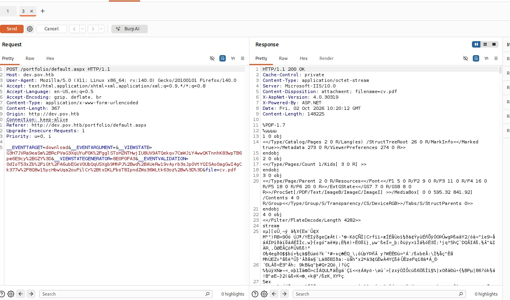Hide non-printable characters in Request panel

coord(212,58)
